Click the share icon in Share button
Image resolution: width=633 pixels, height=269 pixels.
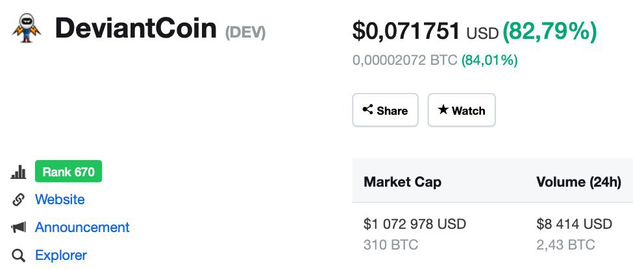[368, 110]
